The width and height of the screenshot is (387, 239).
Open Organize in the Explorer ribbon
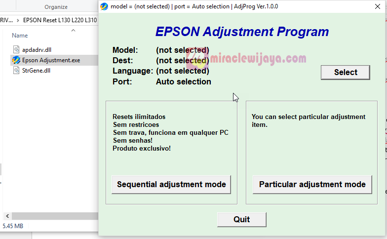point(56,7)
